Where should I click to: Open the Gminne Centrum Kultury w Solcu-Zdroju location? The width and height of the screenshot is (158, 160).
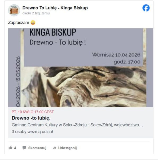[x=49, y=125]
